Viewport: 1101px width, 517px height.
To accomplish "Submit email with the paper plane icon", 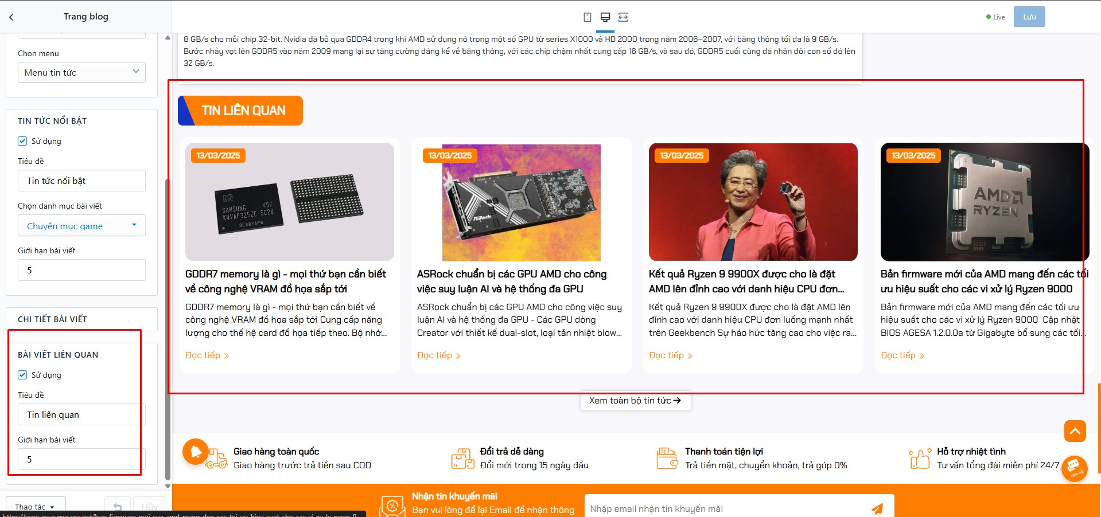I will (x=877, y=508).
